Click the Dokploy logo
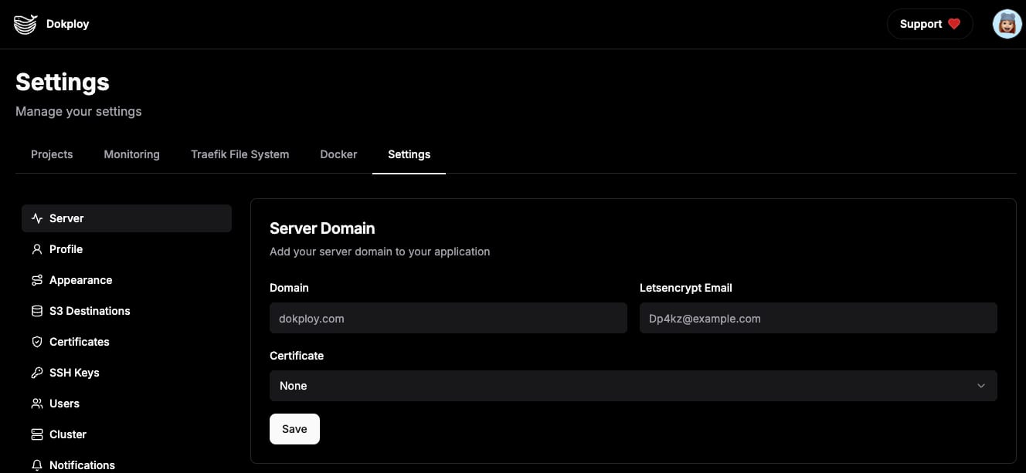The image size is (1026, 473). click(25, 24)
